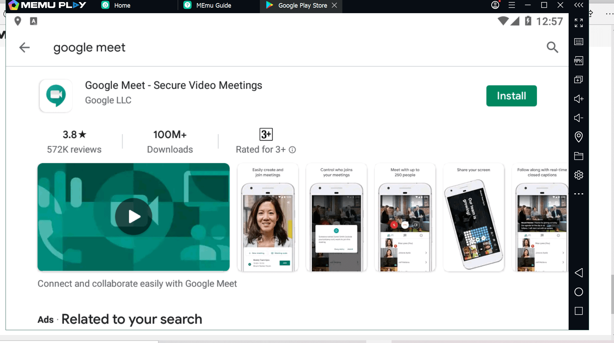Open the Google Meet app icon
This screenshot has height=343, width=614.
56,96
